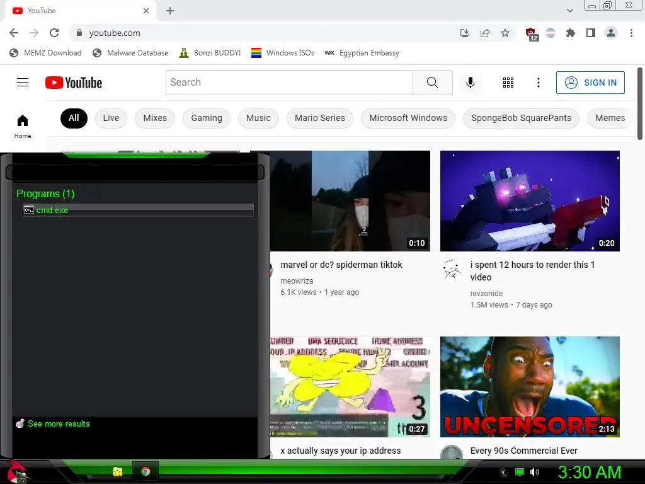Image resolution: width=645 pixels, height=484 pixels.
Task: Click the lock icon in the address bar
Action: pos(79,33)
